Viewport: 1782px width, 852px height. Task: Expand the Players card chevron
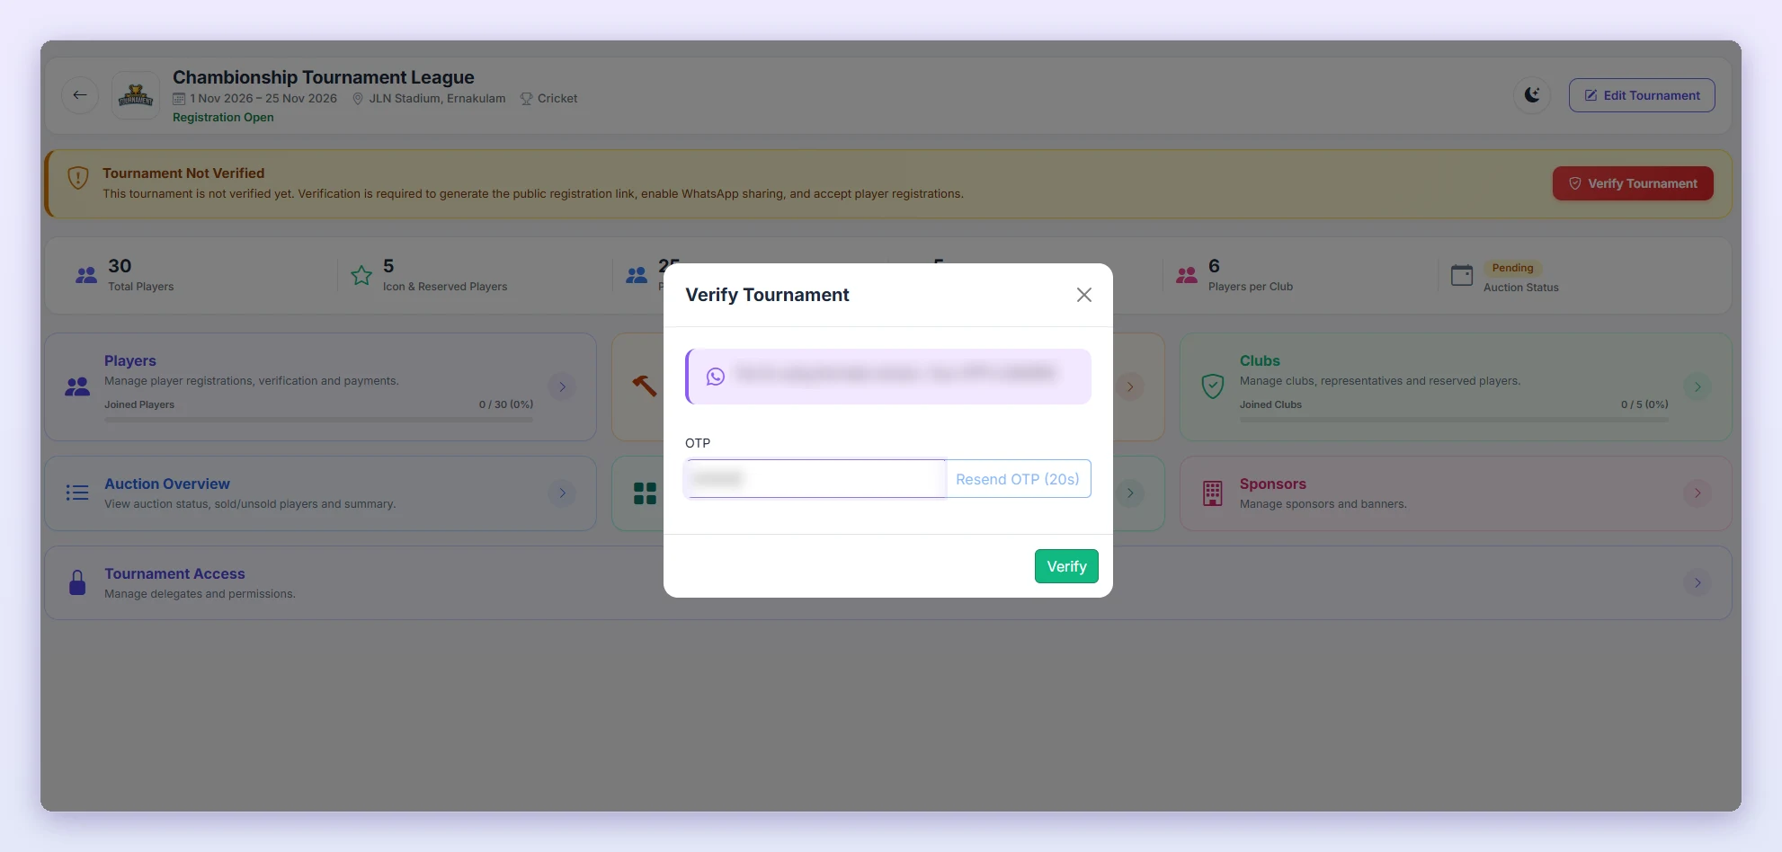562,386
